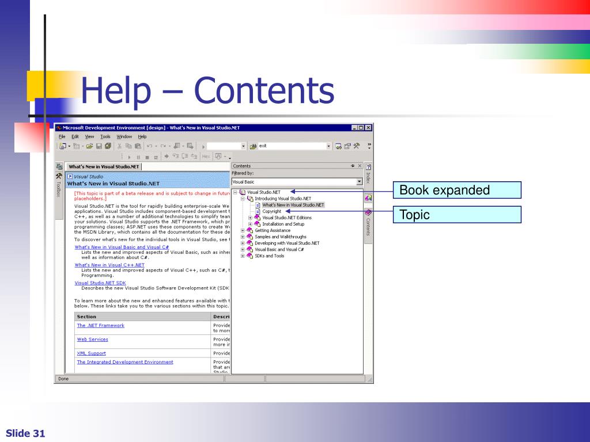Open the File menu

[62, 137]
